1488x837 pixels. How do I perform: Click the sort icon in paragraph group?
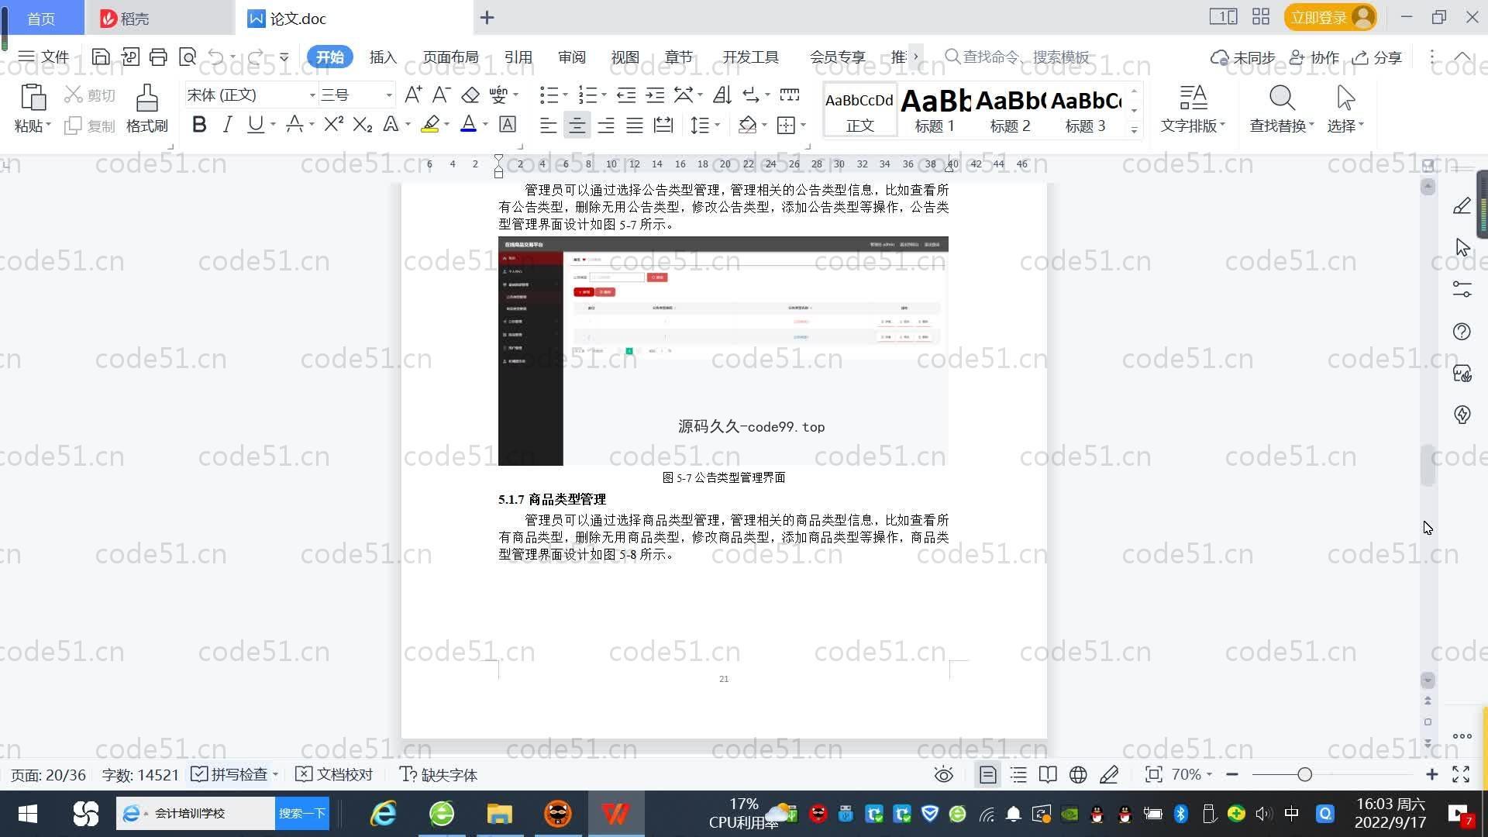tap(722, 95)
